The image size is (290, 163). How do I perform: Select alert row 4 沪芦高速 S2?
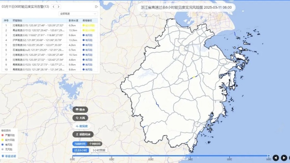pos(50,40)
